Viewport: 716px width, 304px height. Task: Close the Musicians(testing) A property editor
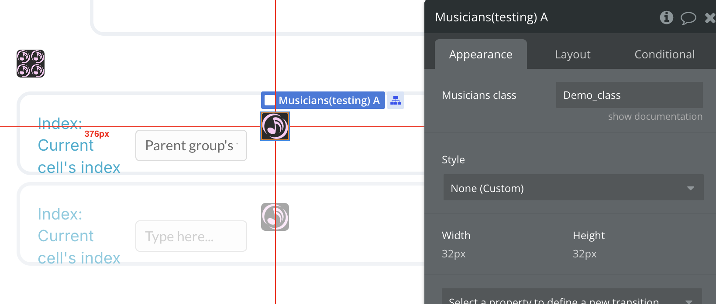[710, 18]
